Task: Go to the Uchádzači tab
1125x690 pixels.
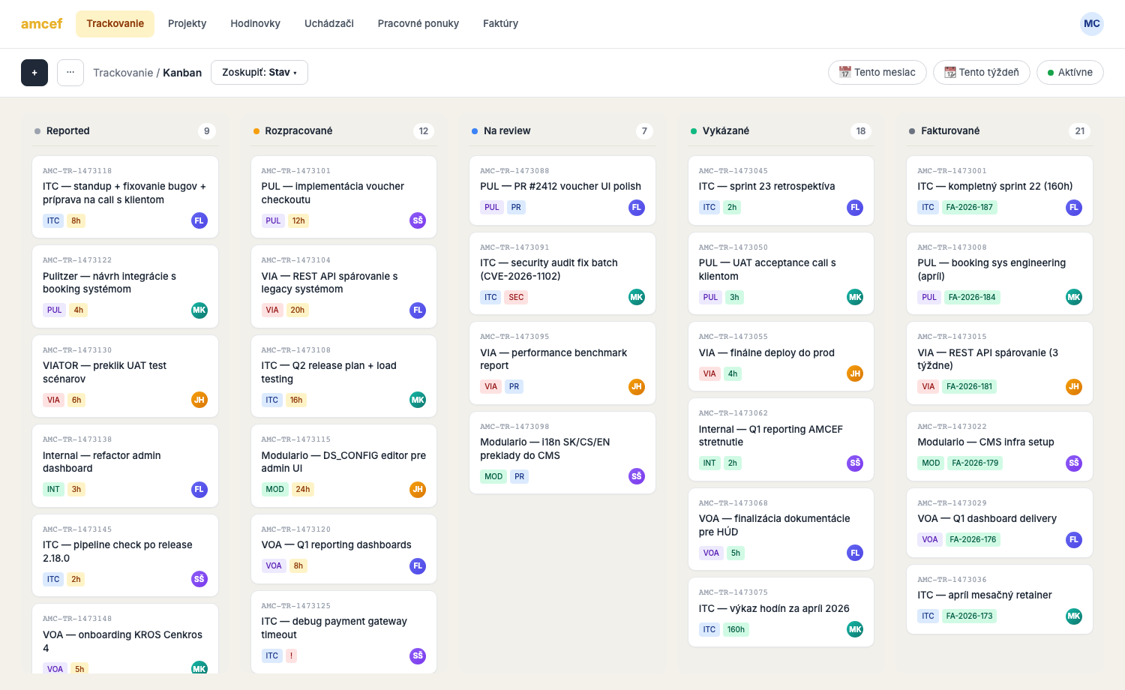Action: tap(328, 24)
